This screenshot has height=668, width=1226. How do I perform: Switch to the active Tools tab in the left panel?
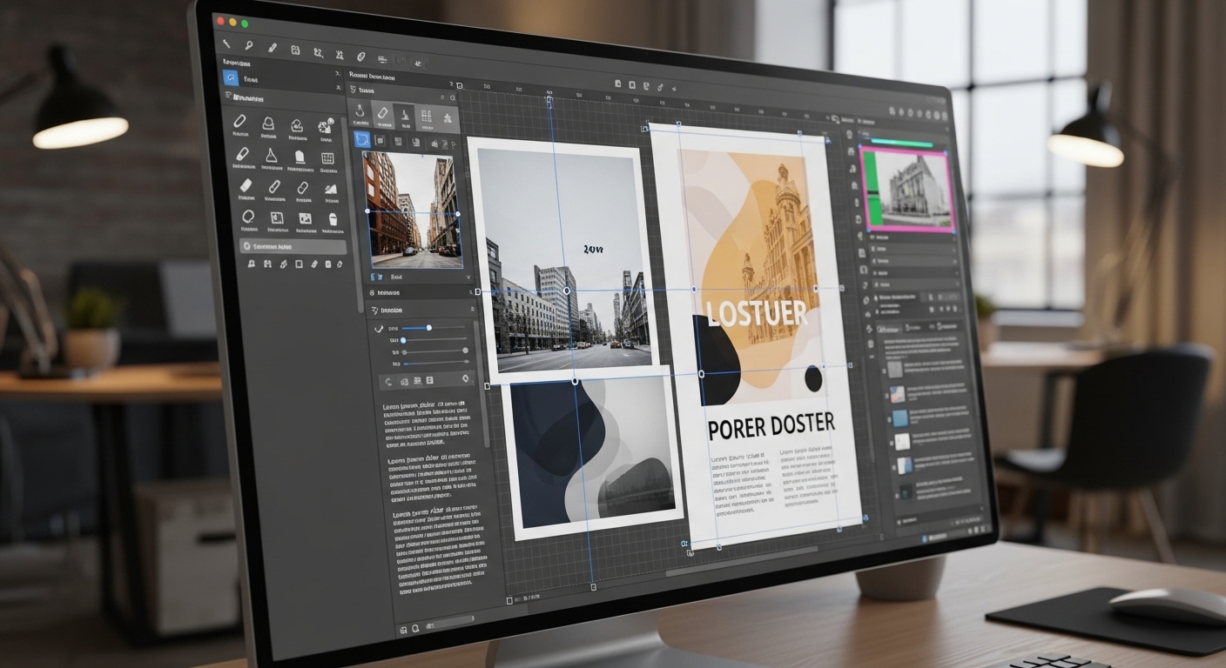pyautogui.click(x=252, y=78)
